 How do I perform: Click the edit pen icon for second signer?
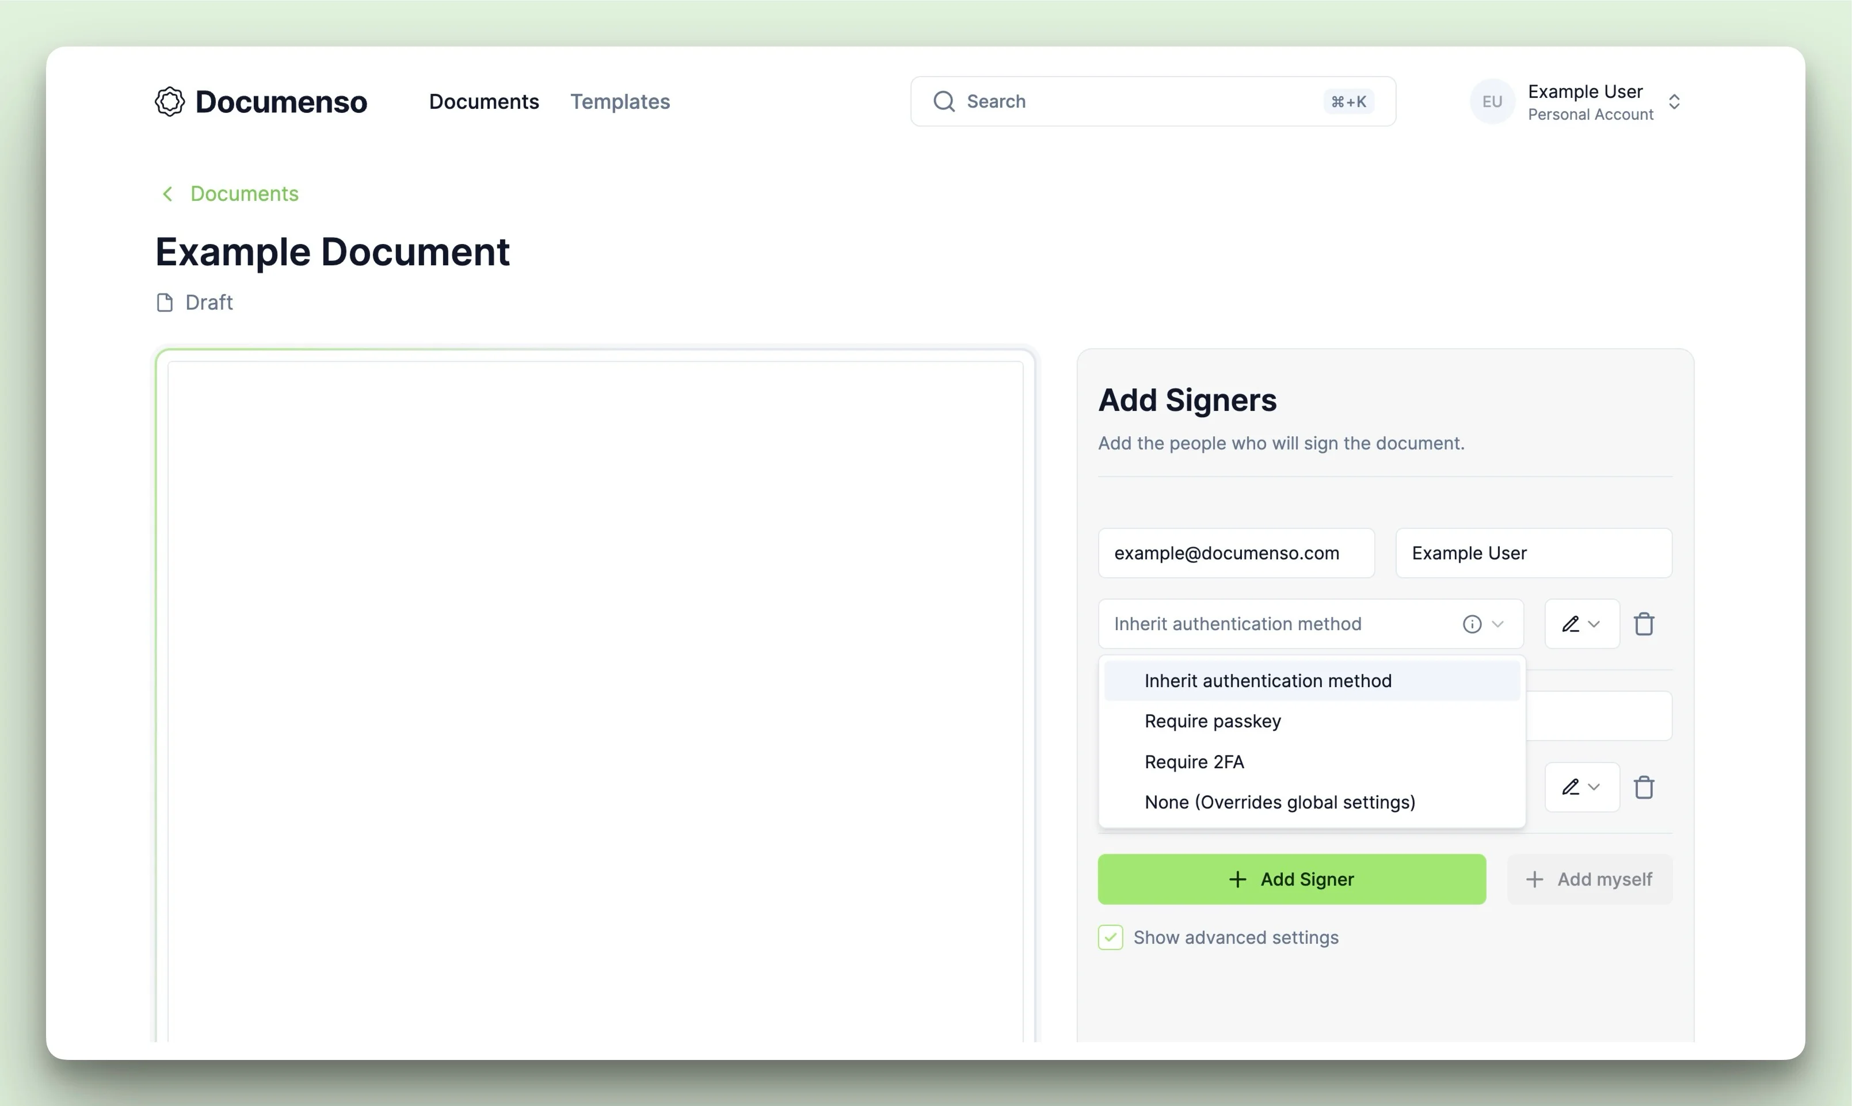[1571, 786]
